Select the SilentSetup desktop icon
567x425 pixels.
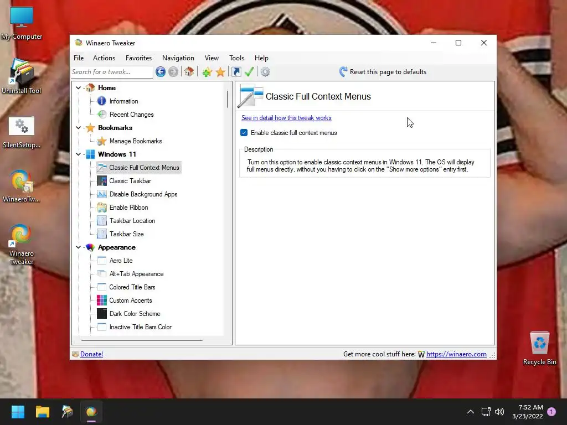pyautogui.click(x=22, y=132)
